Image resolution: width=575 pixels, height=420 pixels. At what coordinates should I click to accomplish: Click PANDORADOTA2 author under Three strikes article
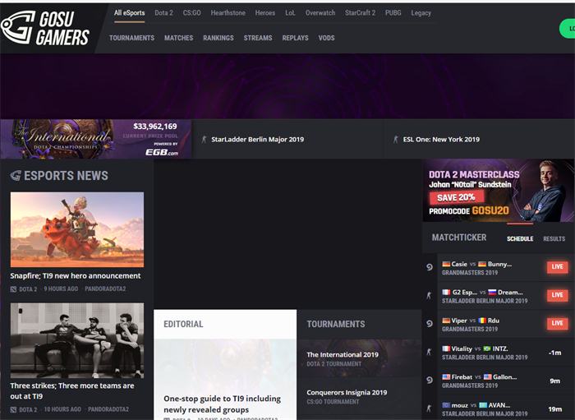pos(108,409)
